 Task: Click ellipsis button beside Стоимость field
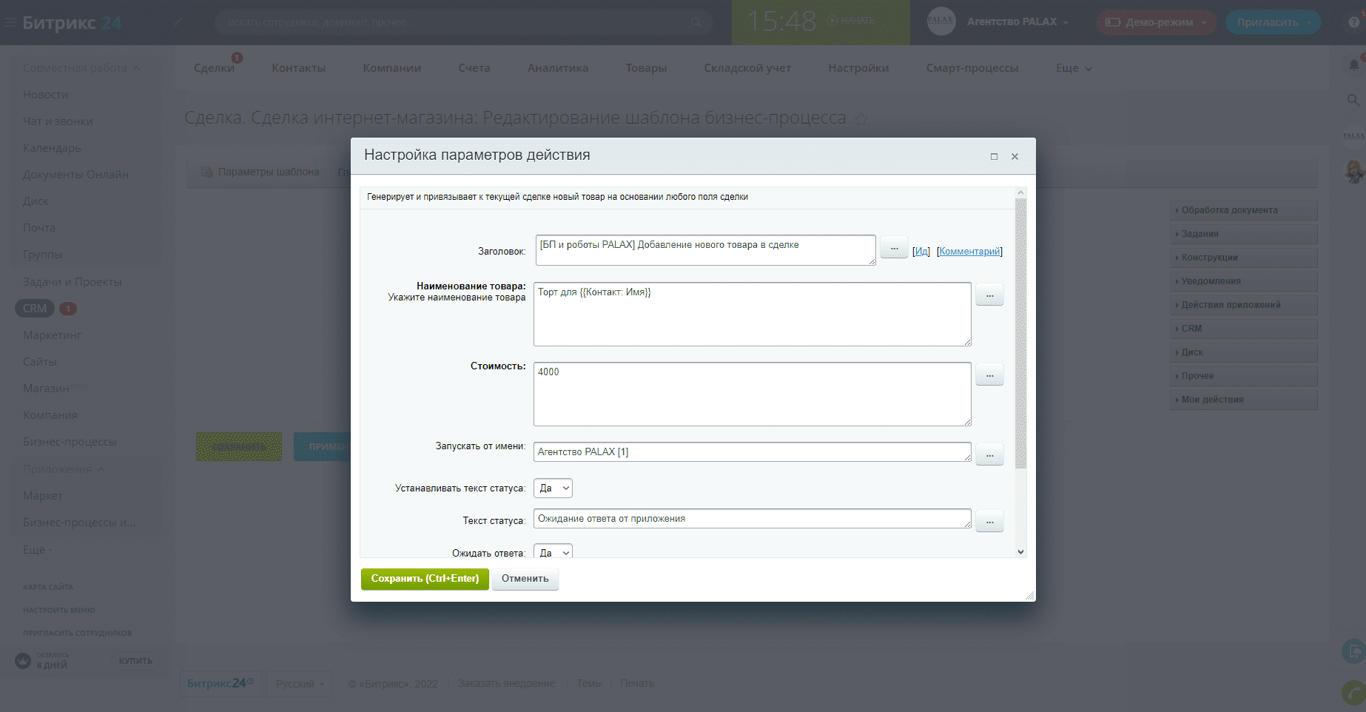(x=989, y=375)
